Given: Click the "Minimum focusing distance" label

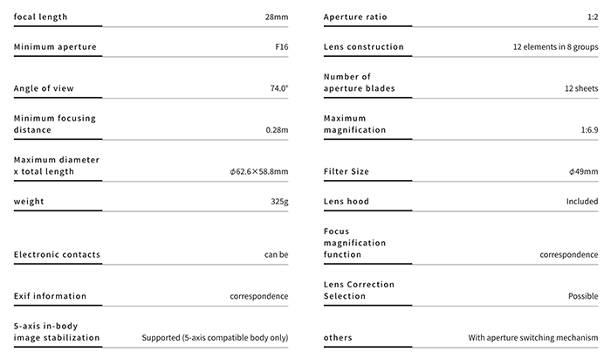Looking at the screenshot, I should 55,124.
